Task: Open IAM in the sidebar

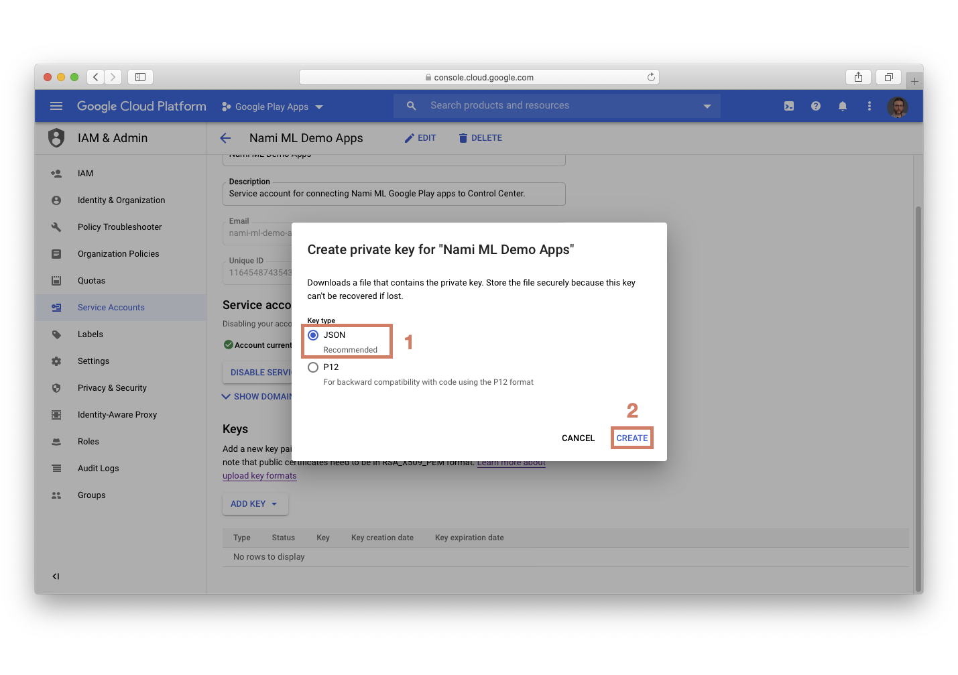Action: (121, 174)
